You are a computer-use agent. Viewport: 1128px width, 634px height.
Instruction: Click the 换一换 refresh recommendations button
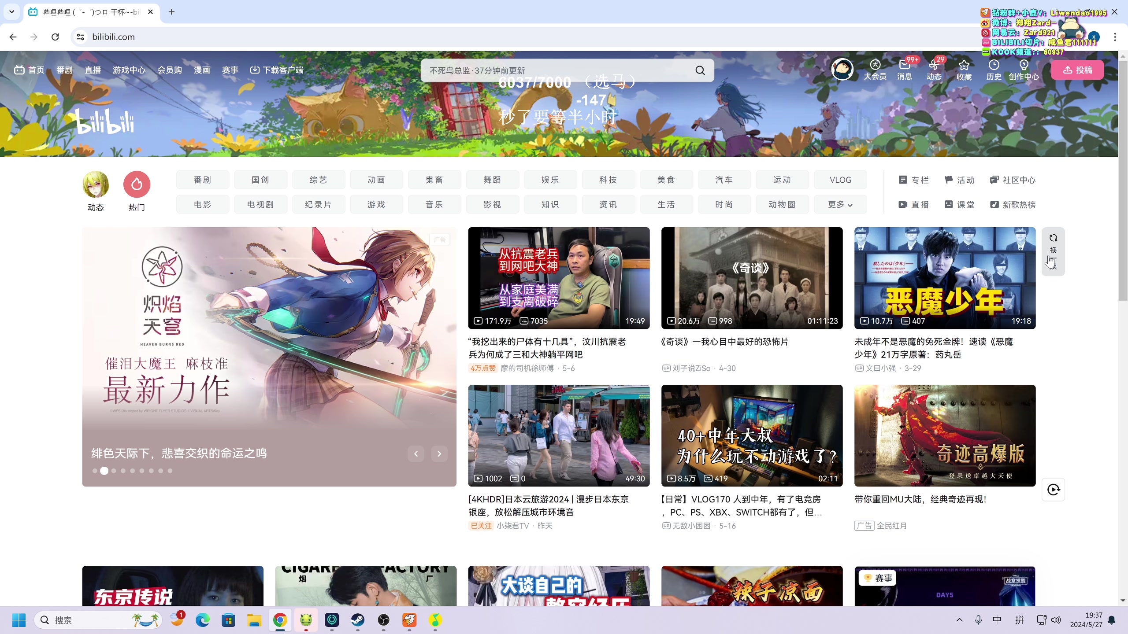tap(1053, 251)
